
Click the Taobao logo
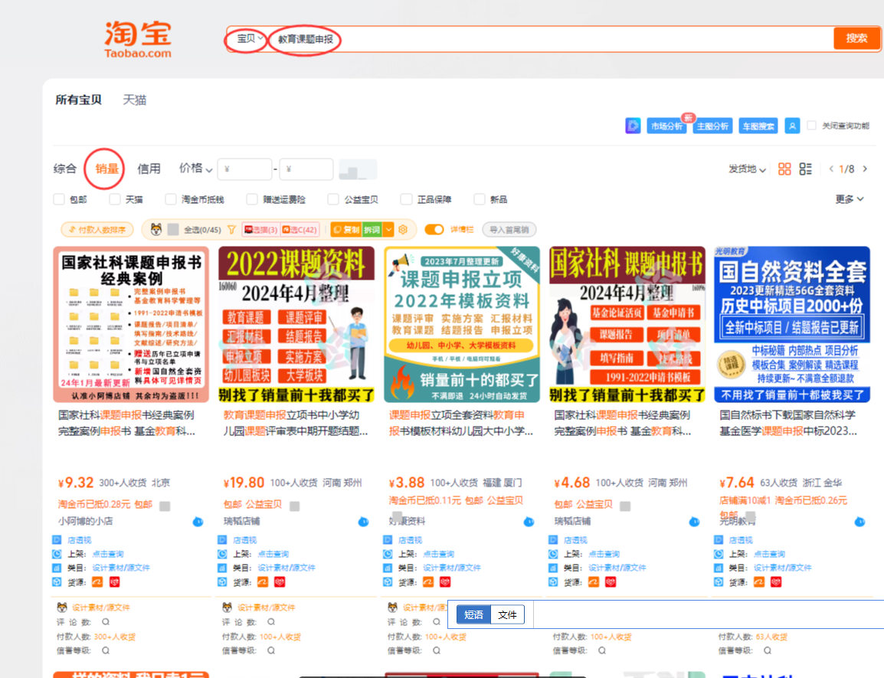click(x=138, y=38)
